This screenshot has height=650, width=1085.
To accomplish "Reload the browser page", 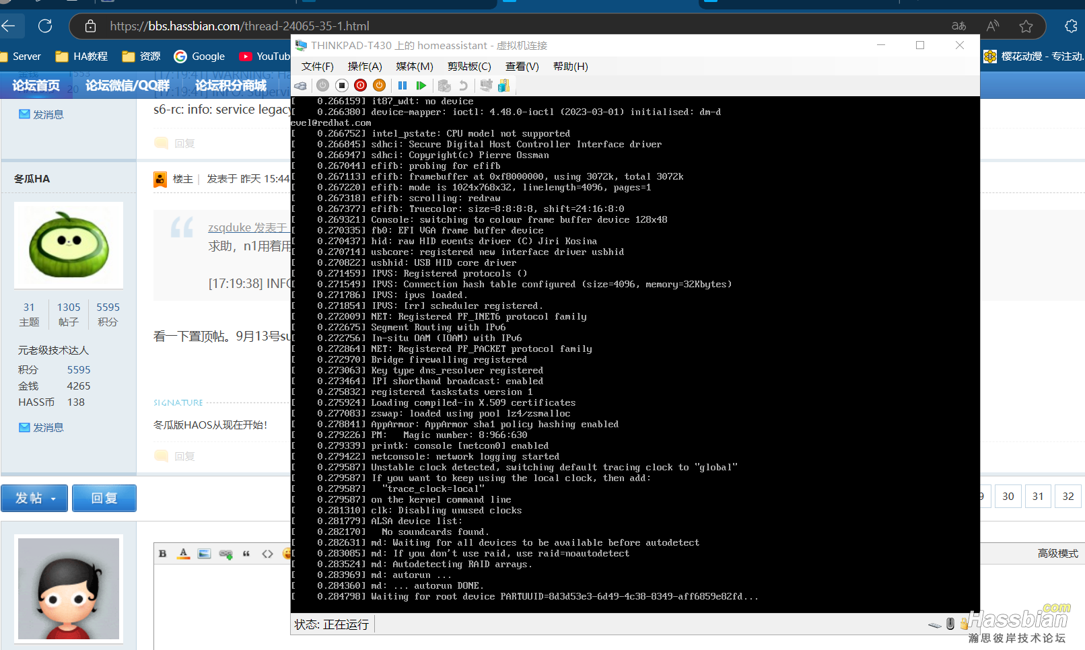I will click(x=45, y=26).
